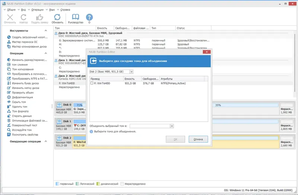Viewport: 298px width, 195px height.
Task: Select the 2,805 MB unallocated block on Disk 1
Action: point(286,125)
